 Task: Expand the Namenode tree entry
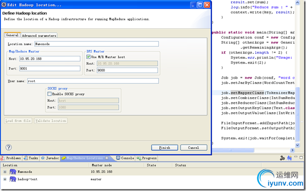coord(5,172)
